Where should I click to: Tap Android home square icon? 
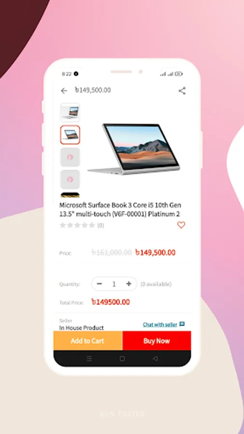122,359
